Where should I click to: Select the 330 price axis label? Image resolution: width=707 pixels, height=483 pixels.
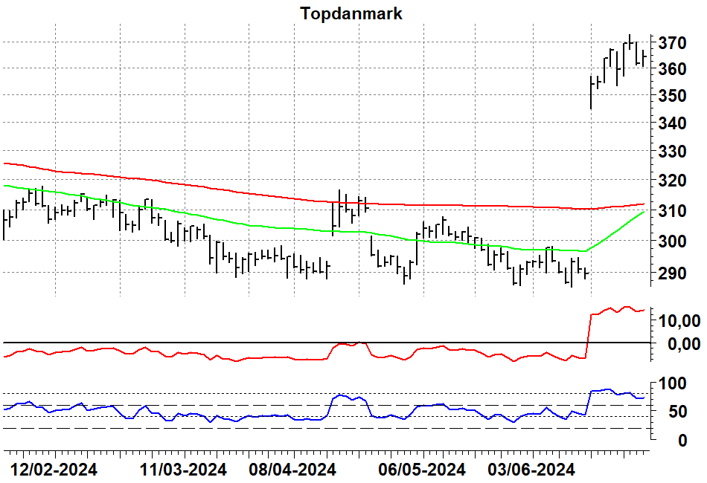[672, 152]
